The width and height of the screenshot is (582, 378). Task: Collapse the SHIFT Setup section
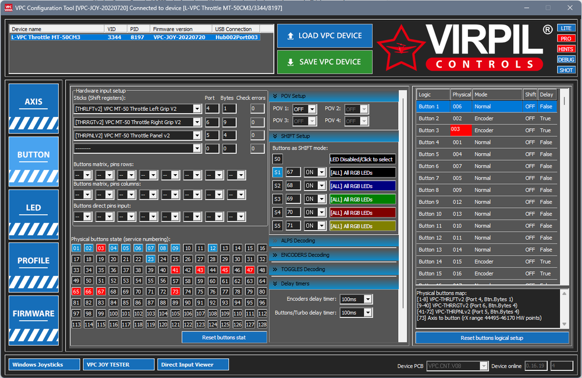[333, 136]
